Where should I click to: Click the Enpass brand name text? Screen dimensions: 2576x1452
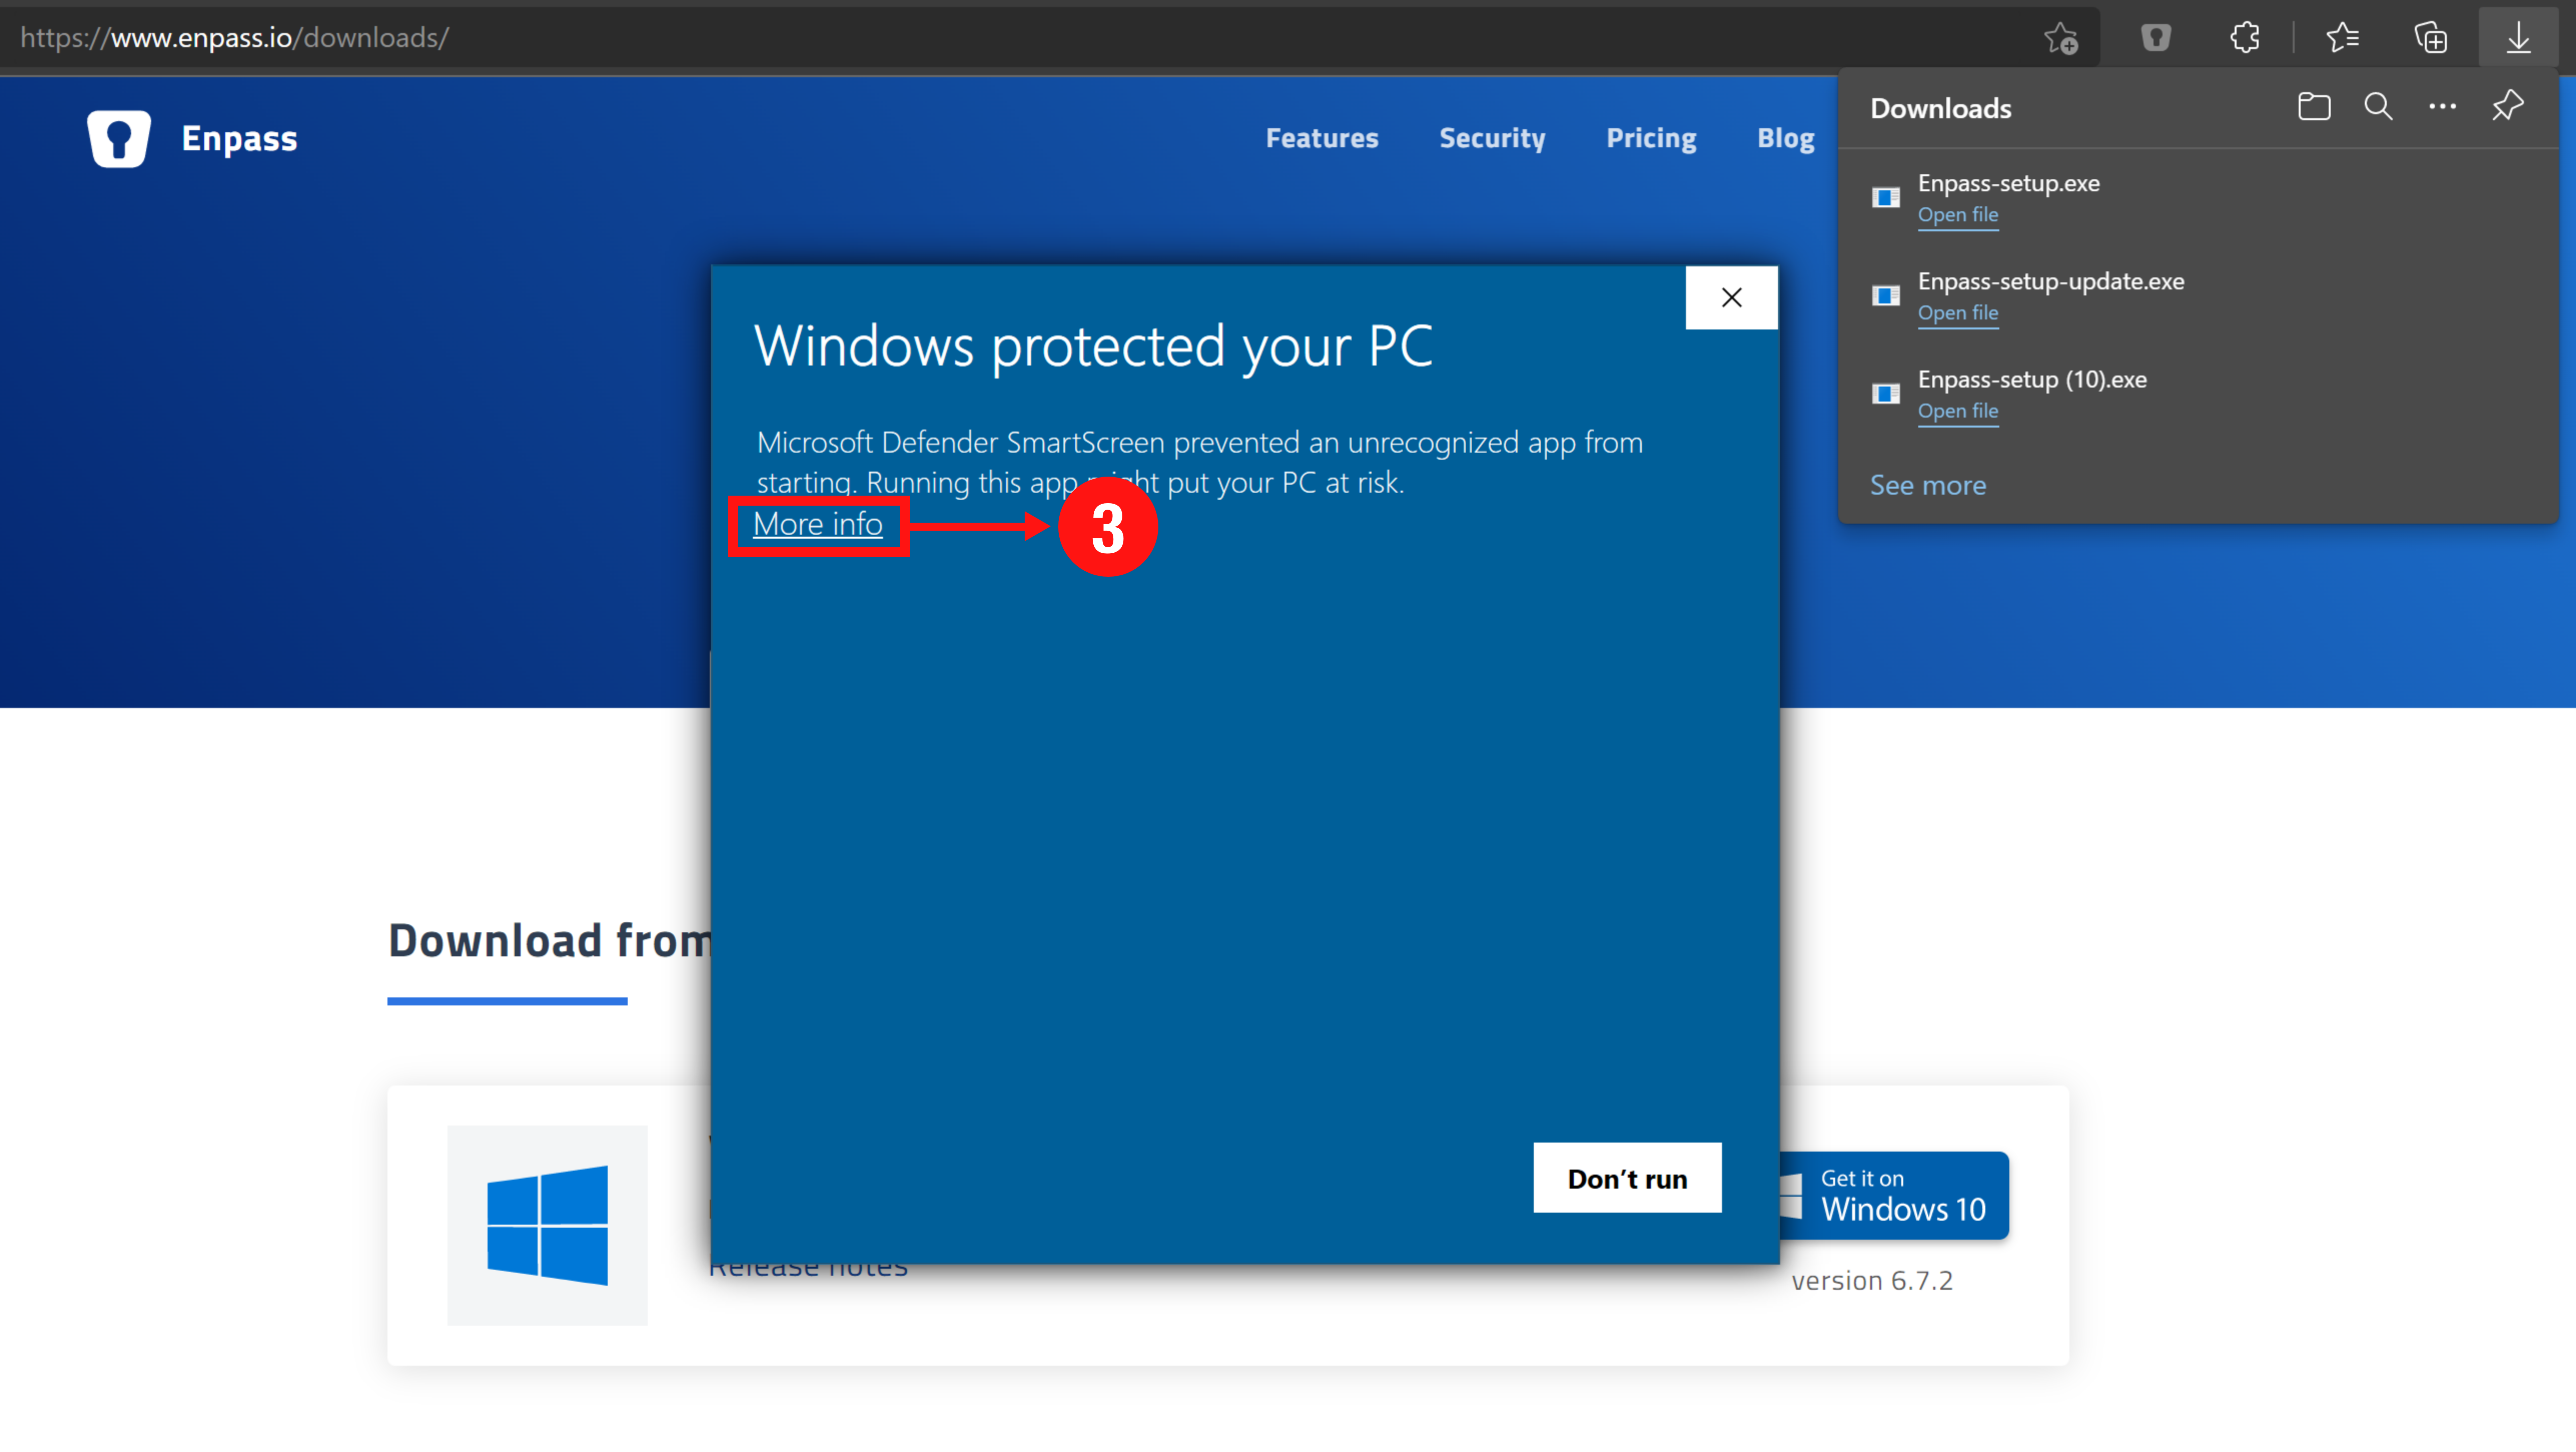pos(239,139)
